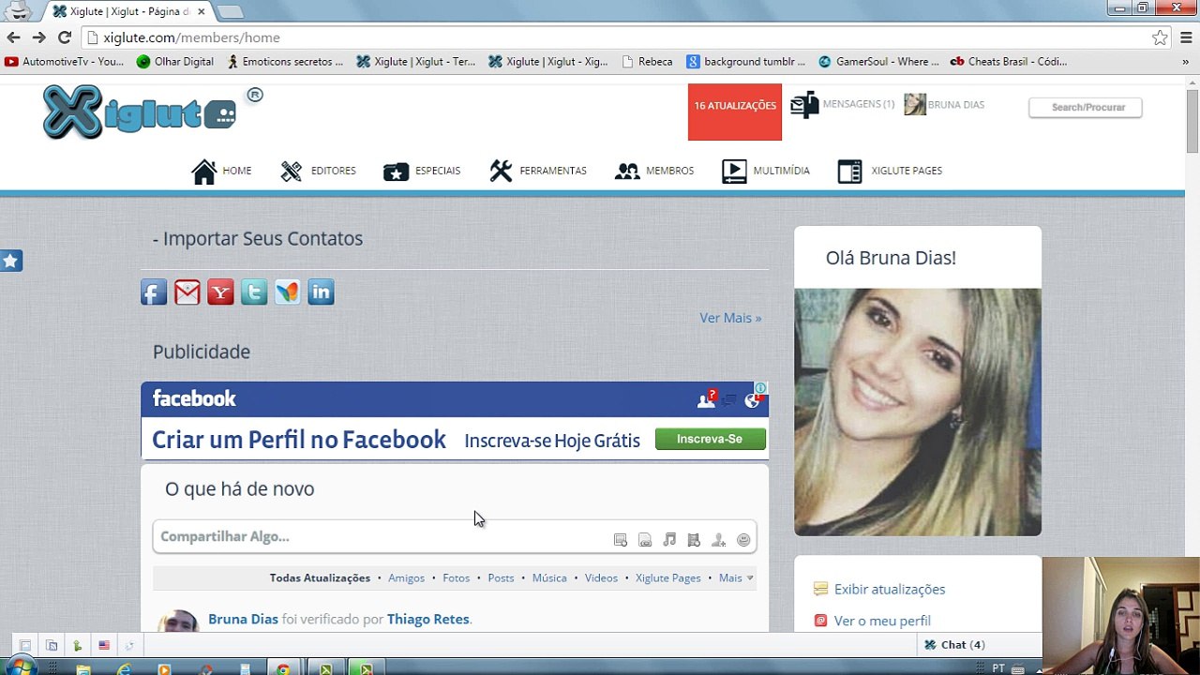Click Inscreva-Se button in Facebook ad

(711, 439)
